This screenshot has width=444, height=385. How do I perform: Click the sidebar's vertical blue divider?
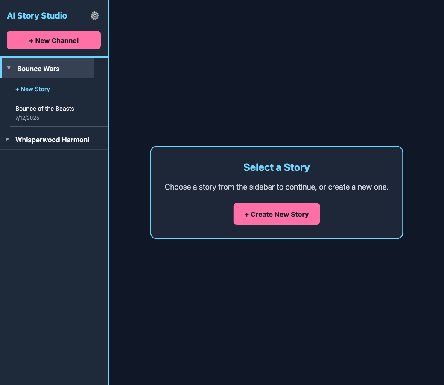[108, 256]
